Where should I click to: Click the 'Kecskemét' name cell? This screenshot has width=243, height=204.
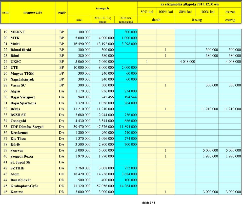coord(33,133)
